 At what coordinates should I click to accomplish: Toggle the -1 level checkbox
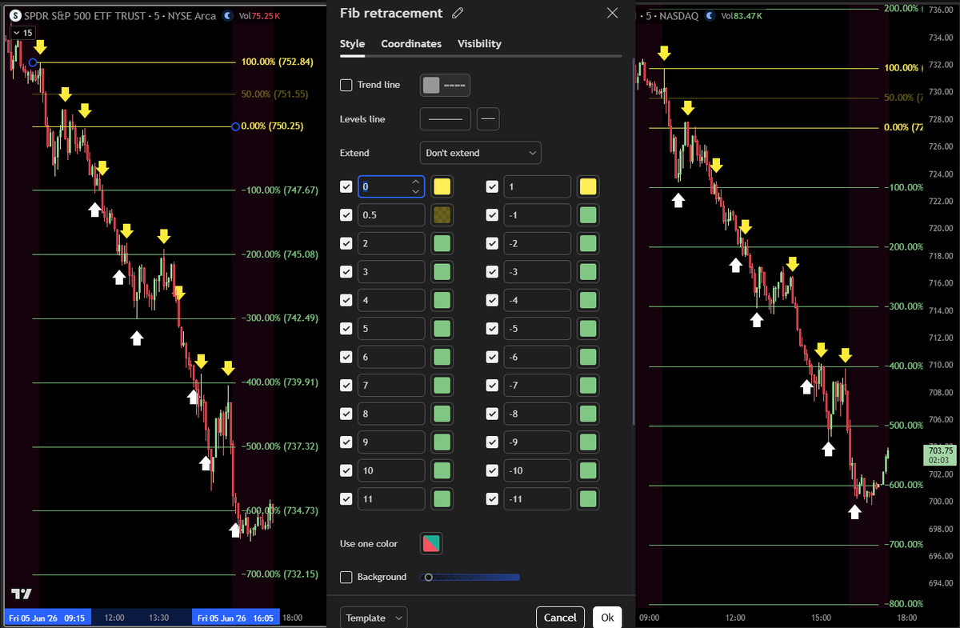(492, 215)
